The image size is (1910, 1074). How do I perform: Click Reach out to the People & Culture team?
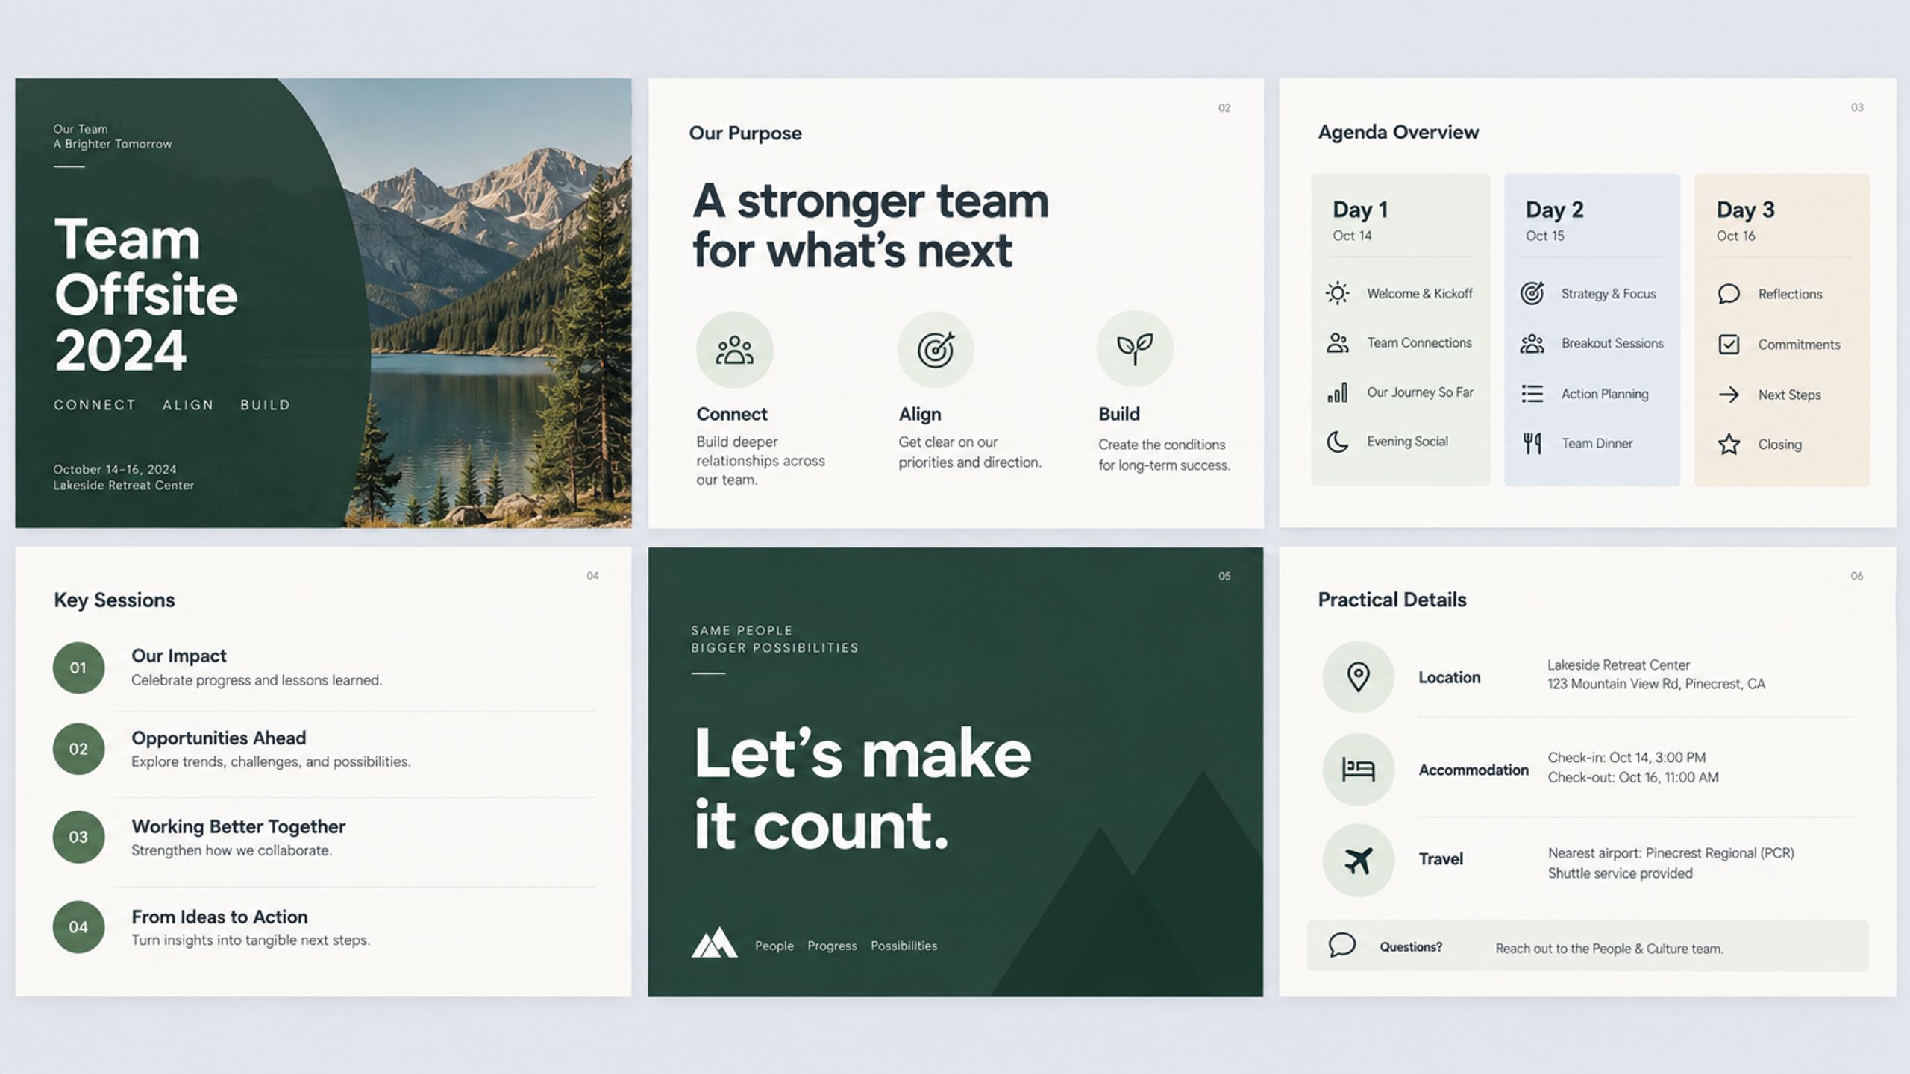(x=1609, y=949)
